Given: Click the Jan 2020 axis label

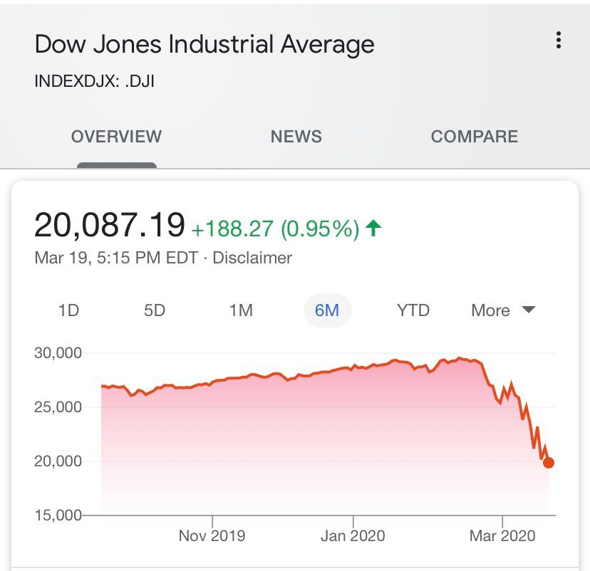Looking at the screenshot, I should (353, 535).
